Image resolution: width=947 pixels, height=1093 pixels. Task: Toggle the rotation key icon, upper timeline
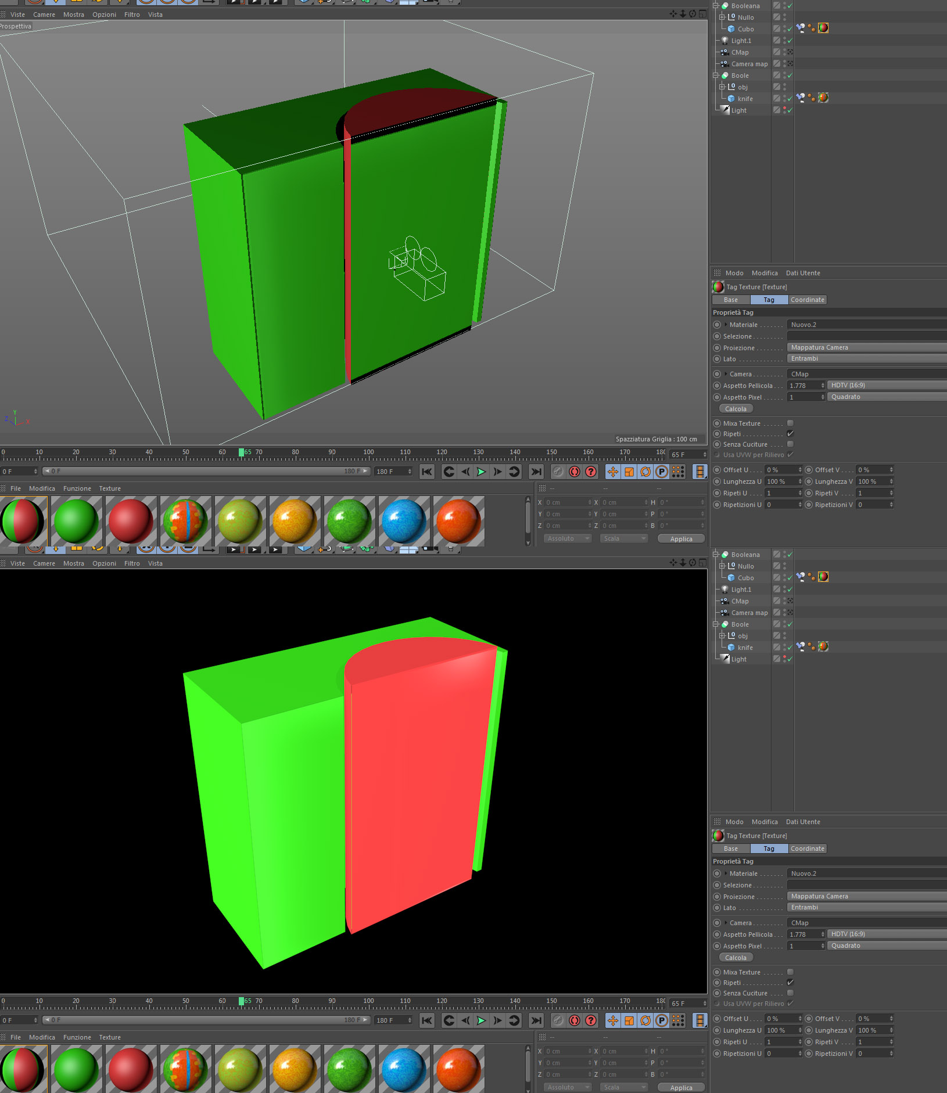coord(645,472)
